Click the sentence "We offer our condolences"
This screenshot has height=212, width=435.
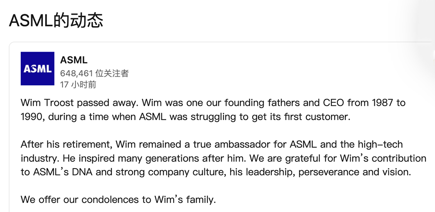click(x=118, y=200)
